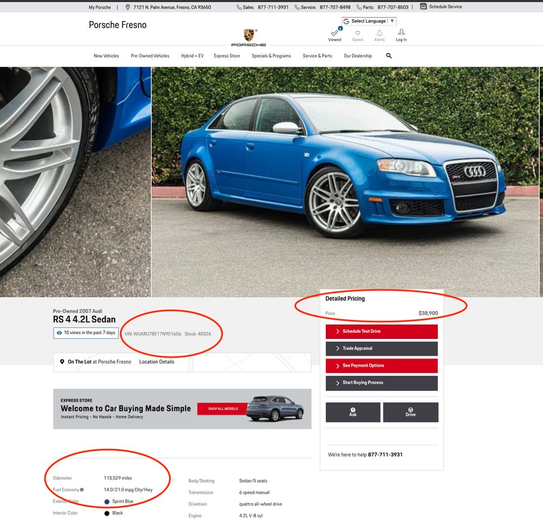
Task: Open Saved vehicles heart icon
Action: click(357, 34)
